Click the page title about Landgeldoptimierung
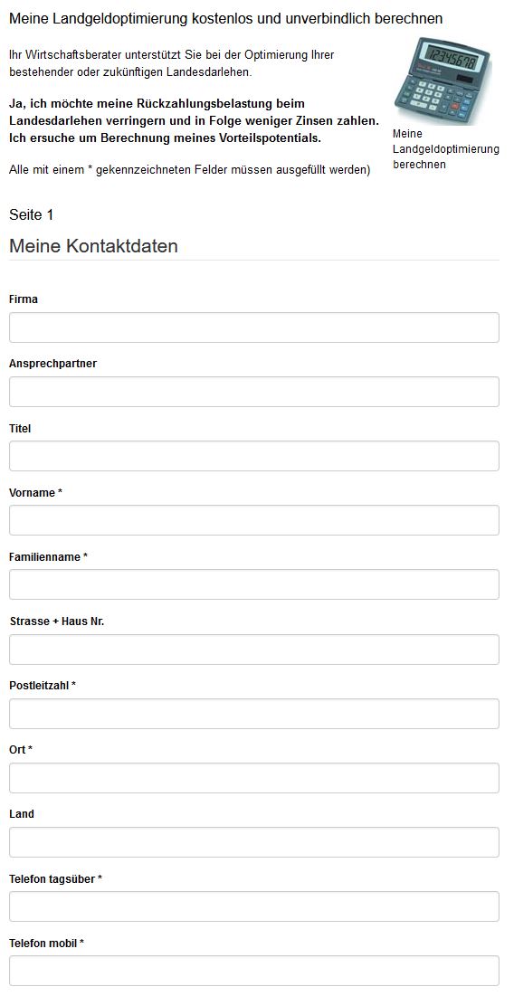Screen dimensions: 514x996 [225, 18]
